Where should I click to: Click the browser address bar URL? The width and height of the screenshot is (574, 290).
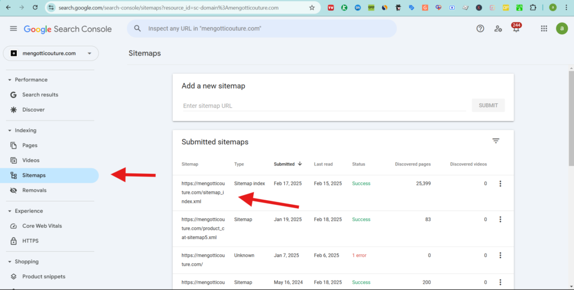pyautogui.click(x=168, y=8)
